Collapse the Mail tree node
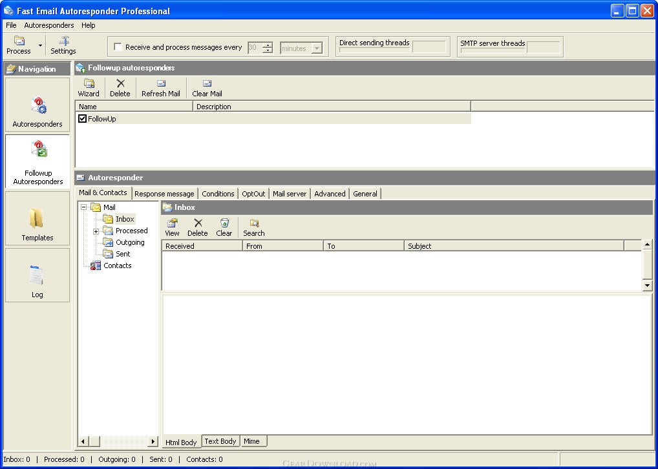This screenshot has width=658, height=469. pos(83,207)
